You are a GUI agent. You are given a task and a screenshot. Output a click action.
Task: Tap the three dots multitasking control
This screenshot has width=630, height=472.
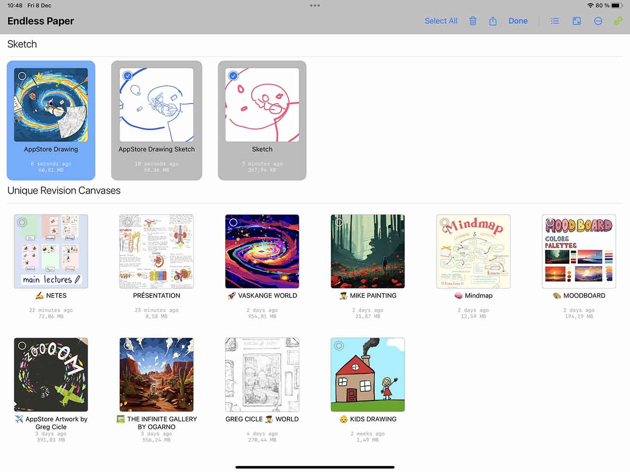coord(315,6)
